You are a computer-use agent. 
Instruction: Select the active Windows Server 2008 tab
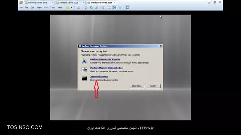click(x=101, y=2)
